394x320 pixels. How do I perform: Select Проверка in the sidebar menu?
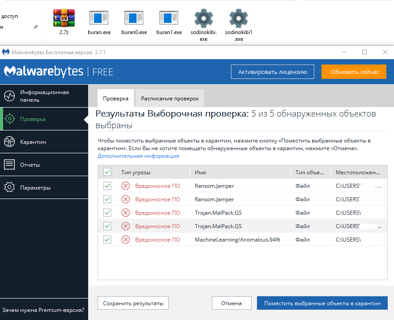coord(44,119)
